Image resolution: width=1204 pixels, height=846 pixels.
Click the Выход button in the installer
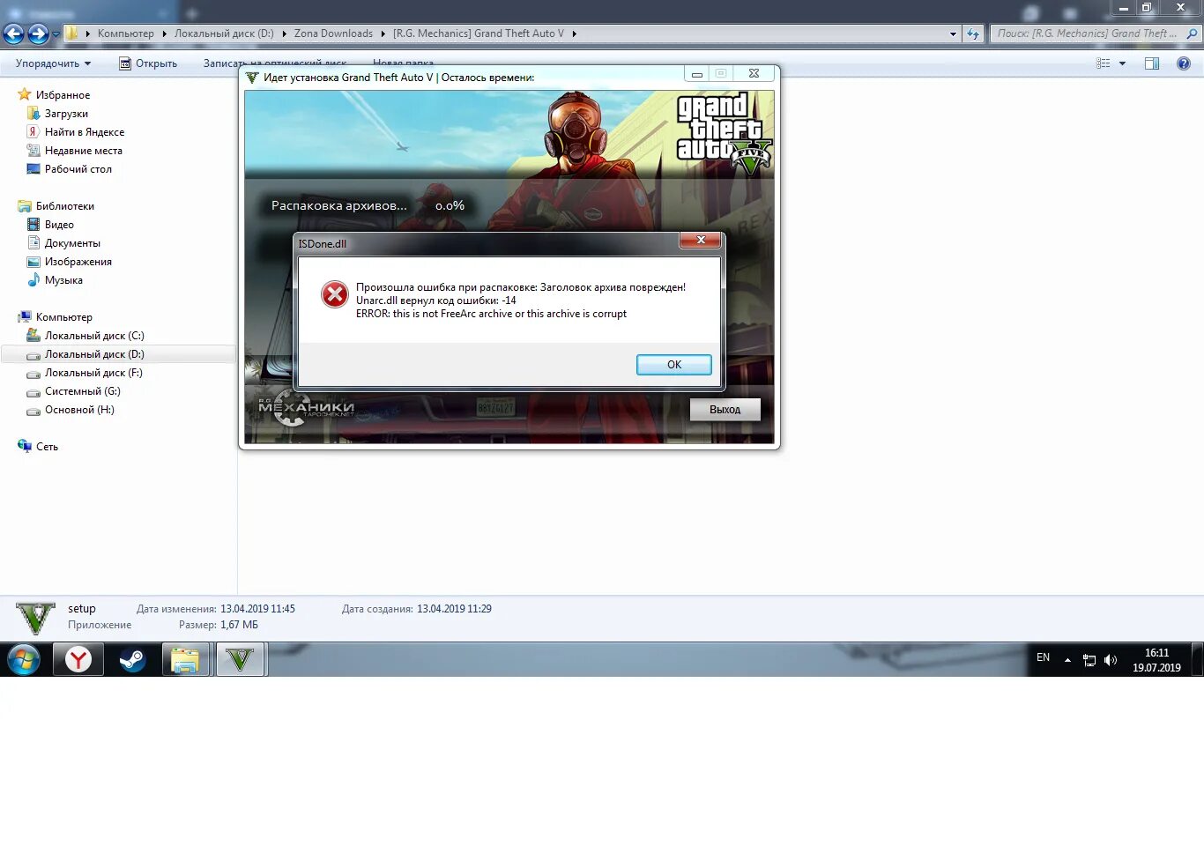pos(725,410)
